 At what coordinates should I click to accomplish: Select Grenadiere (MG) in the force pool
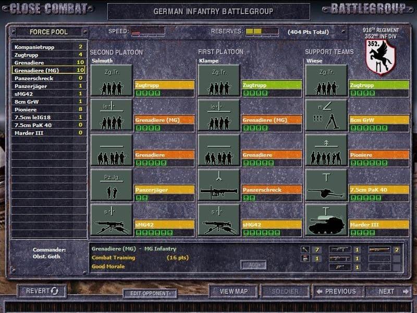(49, 70)
